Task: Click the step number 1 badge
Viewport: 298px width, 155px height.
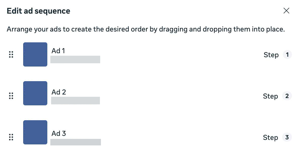Action: point(287,55)
